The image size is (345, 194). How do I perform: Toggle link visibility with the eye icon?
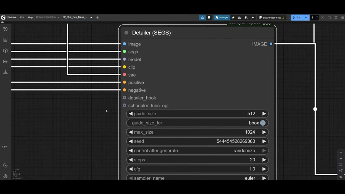(x=341, y=177)
